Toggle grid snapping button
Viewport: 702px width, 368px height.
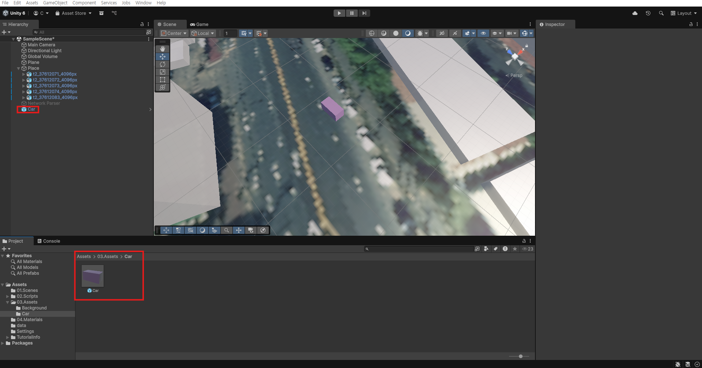[x=259, y=33]
